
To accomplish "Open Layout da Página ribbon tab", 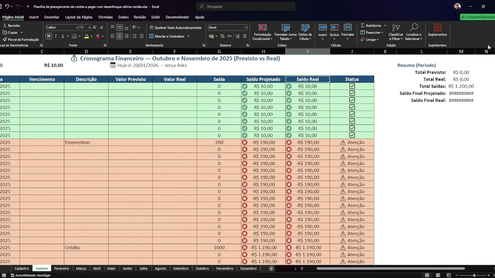I will 79,17.
